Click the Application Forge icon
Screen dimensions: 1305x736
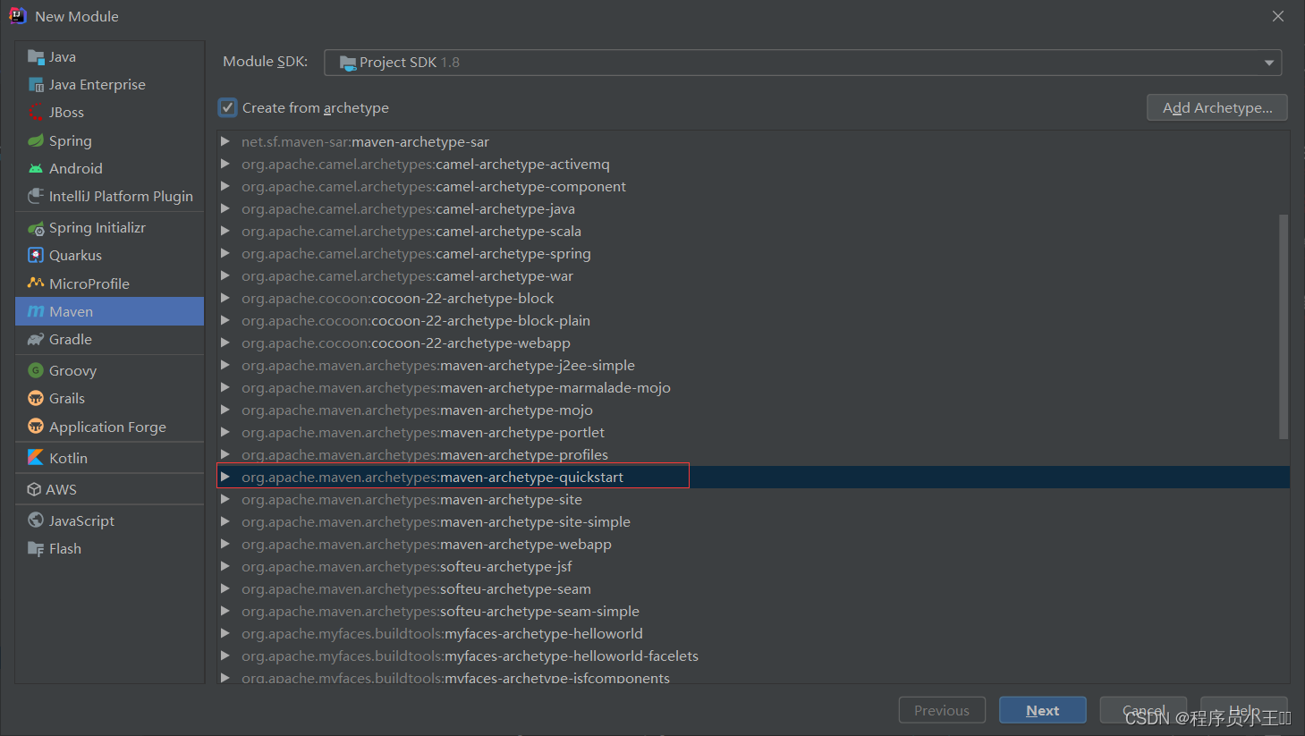(36, 427)
